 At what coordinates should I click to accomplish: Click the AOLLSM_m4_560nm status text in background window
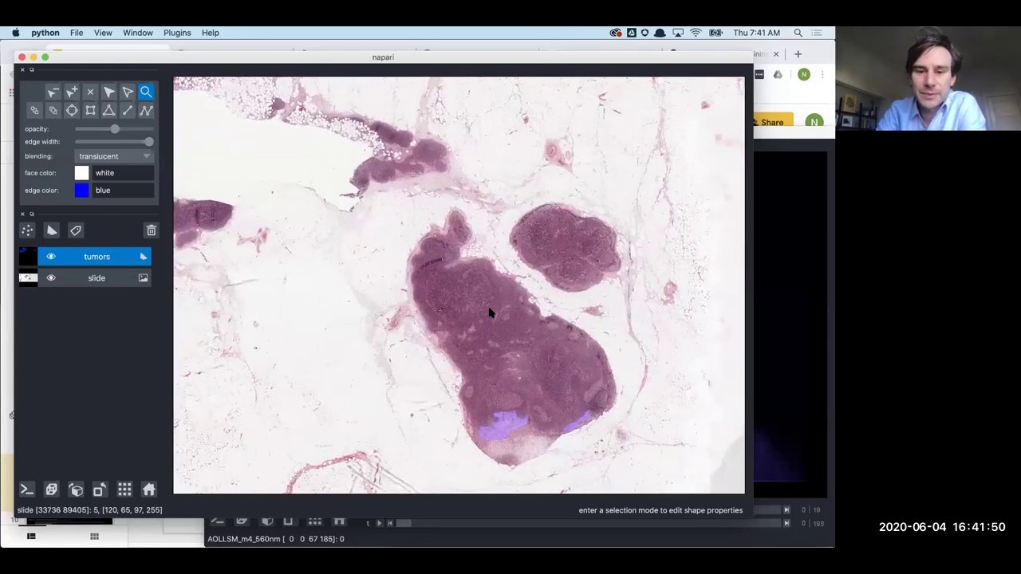(276, 539)
